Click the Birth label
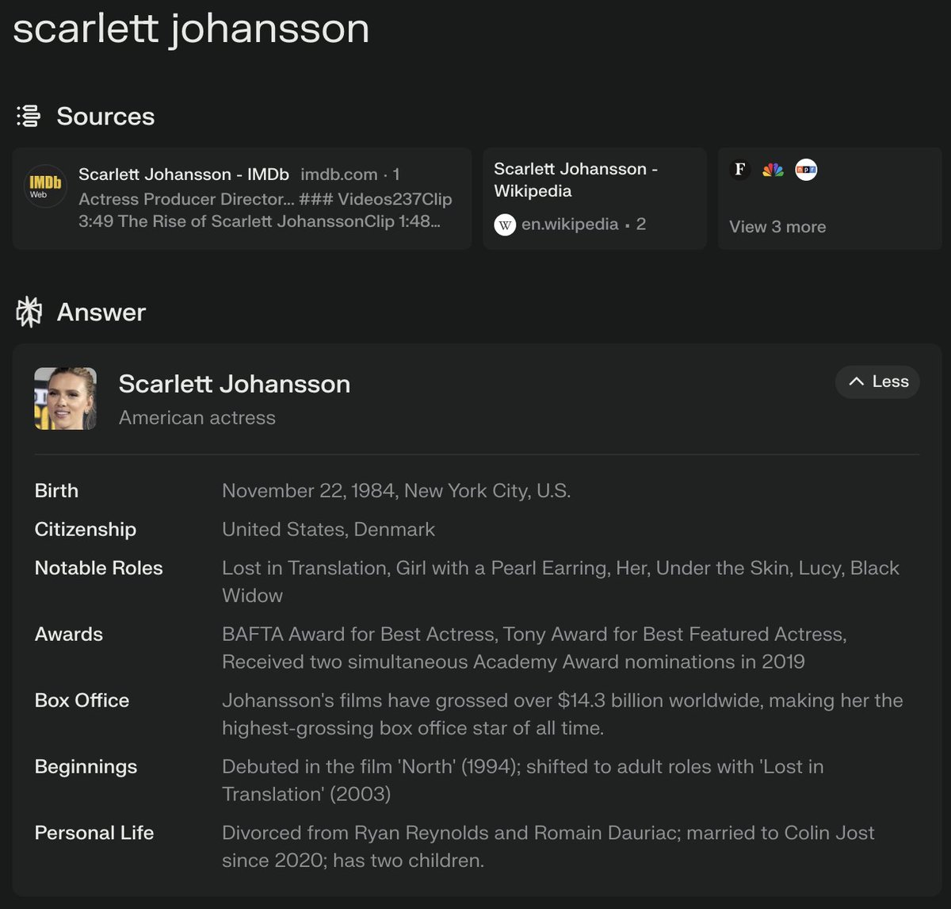 (56, 491)
